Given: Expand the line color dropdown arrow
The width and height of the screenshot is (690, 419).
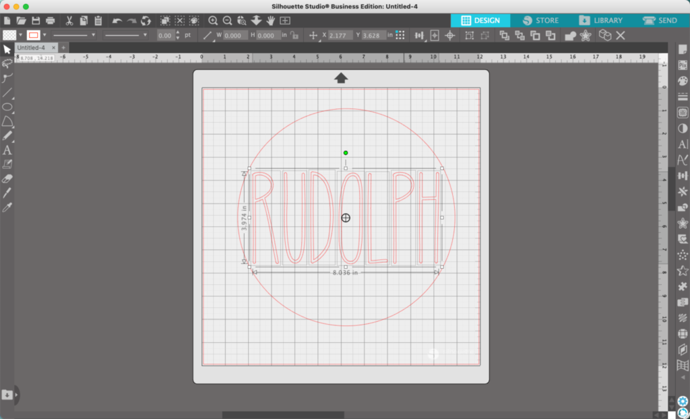Looking at the screenshot, I should pyautogui.click(x=44, y=35).
